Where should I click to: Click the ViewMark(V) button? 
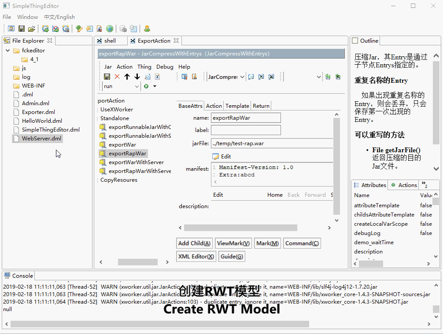click(x=233, y=243)
